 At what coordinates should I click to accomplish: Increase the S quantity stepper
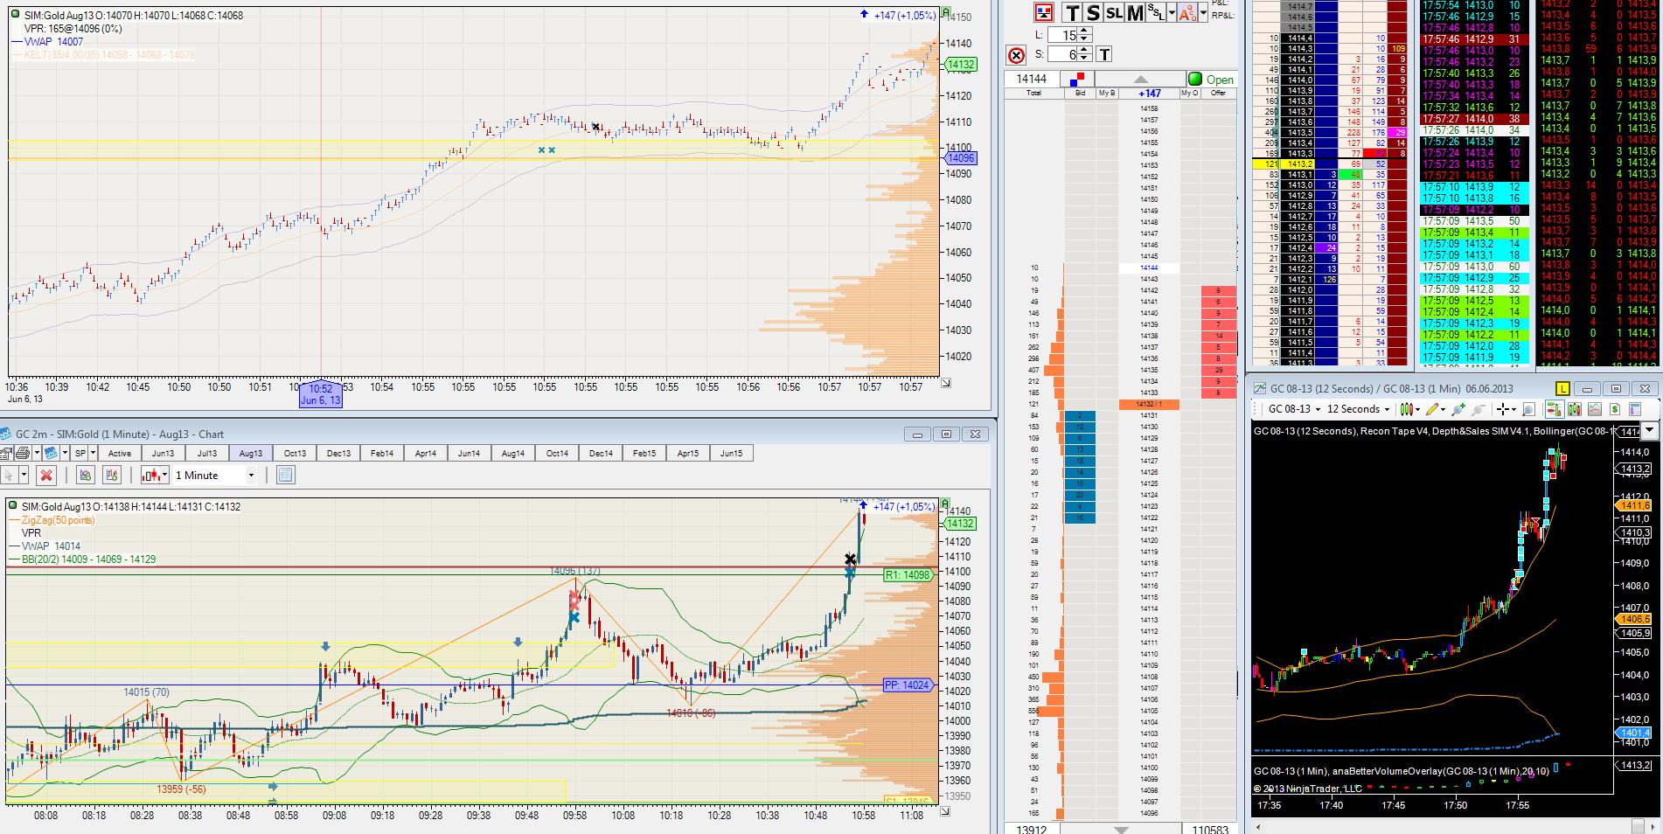point(1084,50)
